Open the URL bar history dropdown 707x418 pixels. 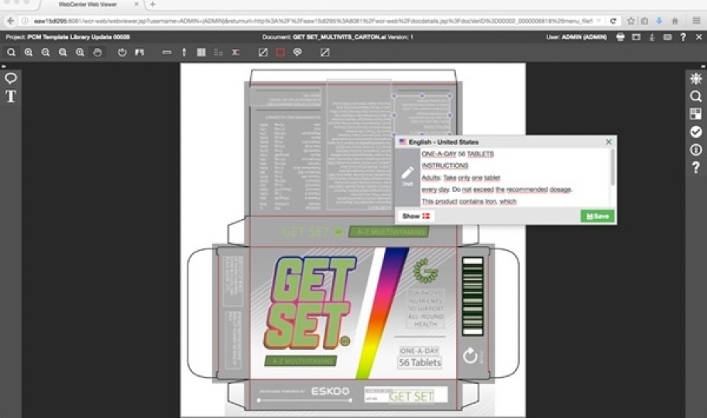pos(599,21)
